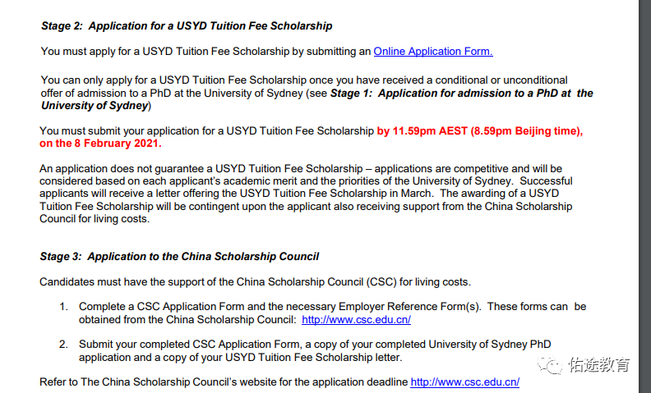651x393 pixels.
Task: Click the red '11.59pm AEST (8.59pm Beijing time)' text
Action: (x=487, y=131)
